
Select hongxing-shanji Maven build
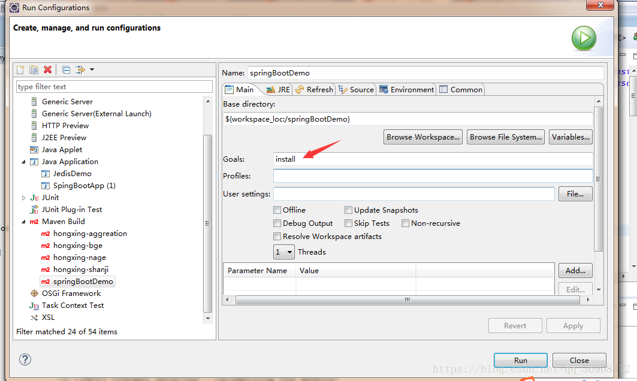coord(80,270)
